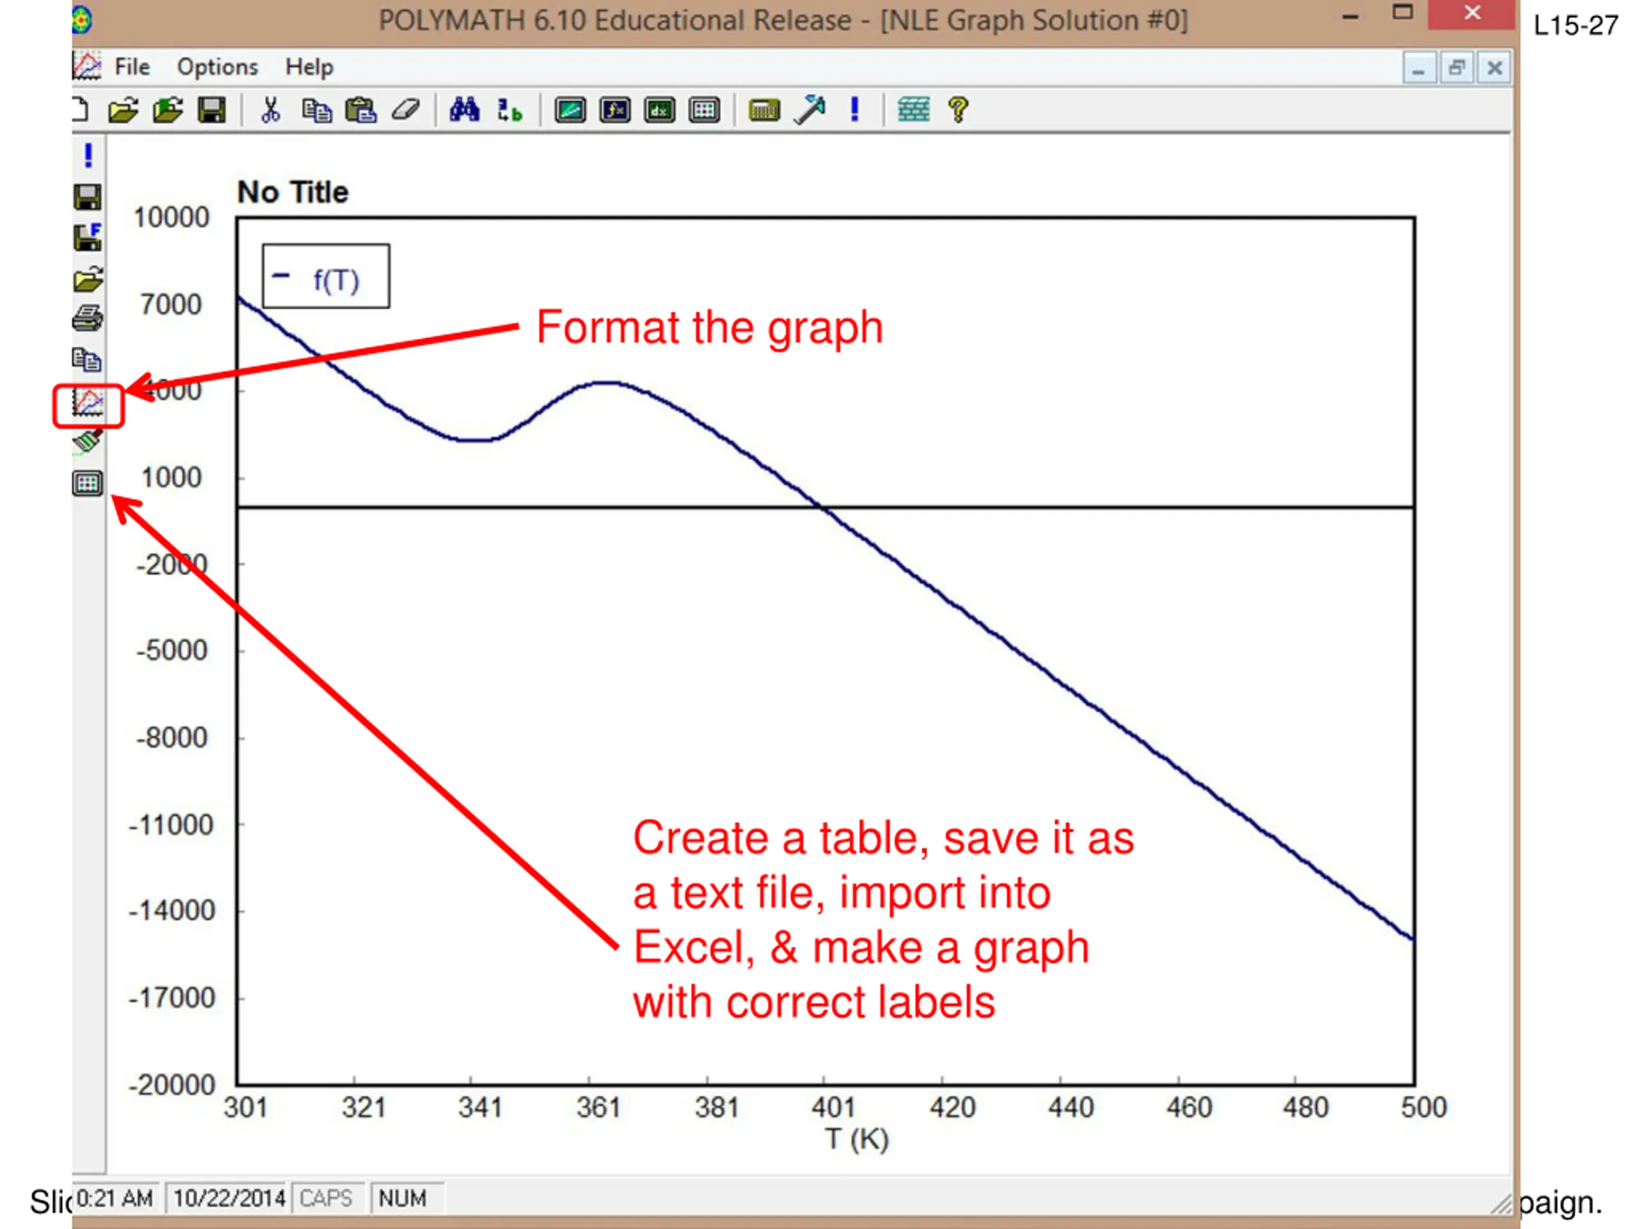The image size is (1639, 1229).
Task: Click the save disk icon in top toolbar
Action: [x=212, y=110]
